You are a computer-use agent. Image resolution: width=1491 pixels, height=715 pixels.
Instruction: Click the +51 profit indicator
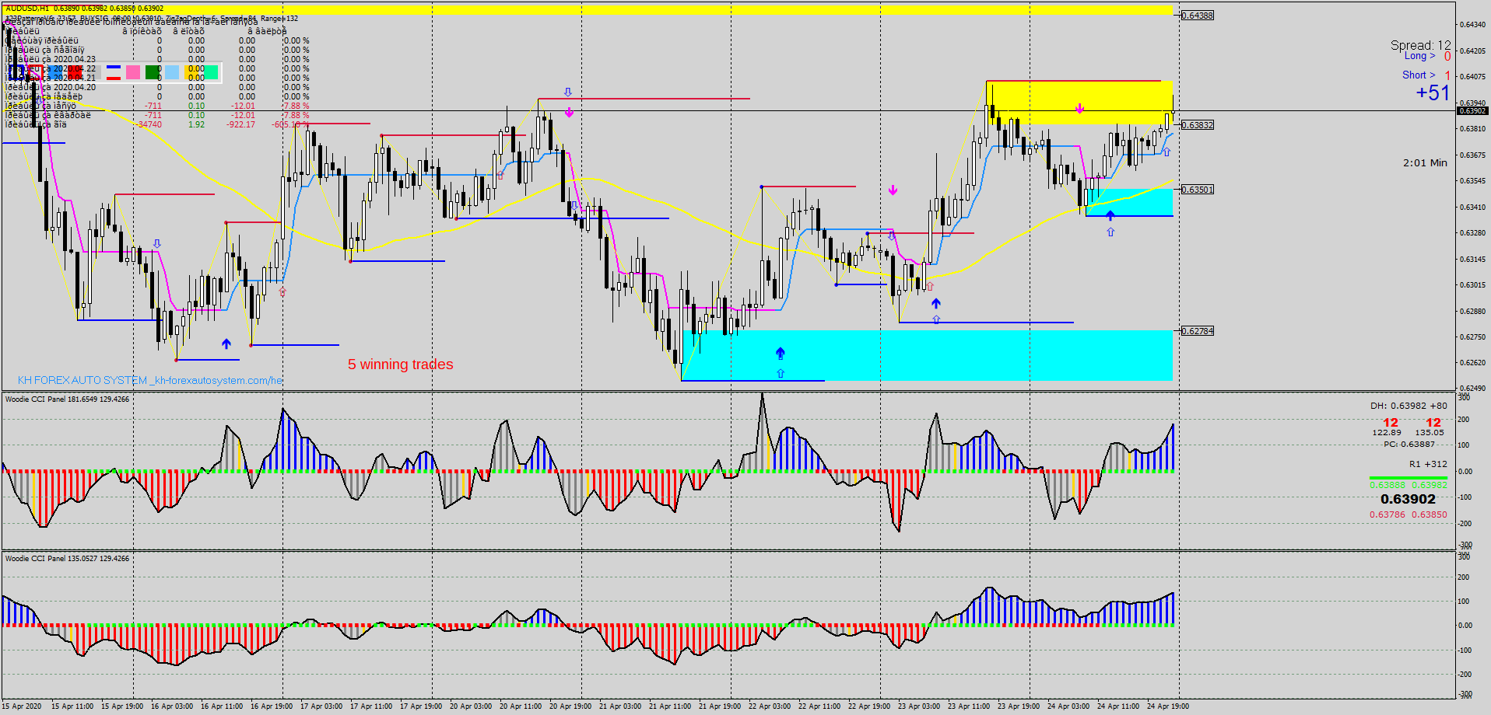(x=1432, y=92)
